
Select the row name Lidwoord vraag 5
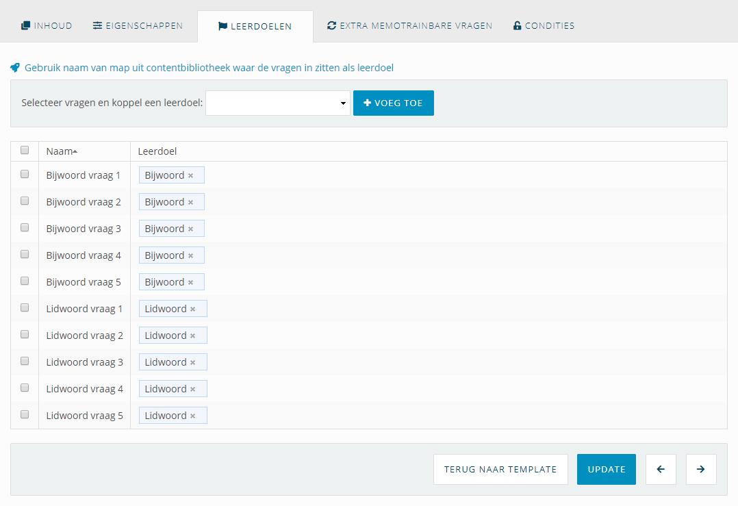click(x=84, y=416)
